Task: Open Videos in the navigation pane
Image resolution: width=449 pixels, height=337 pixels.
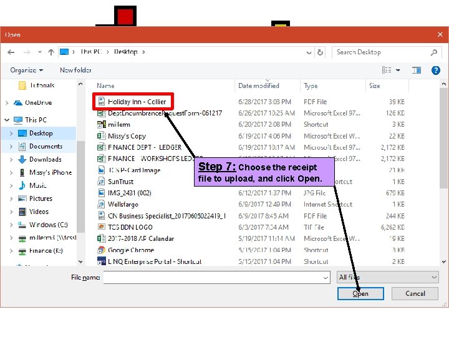Action: pyautogui.click(x=39, y=212)
